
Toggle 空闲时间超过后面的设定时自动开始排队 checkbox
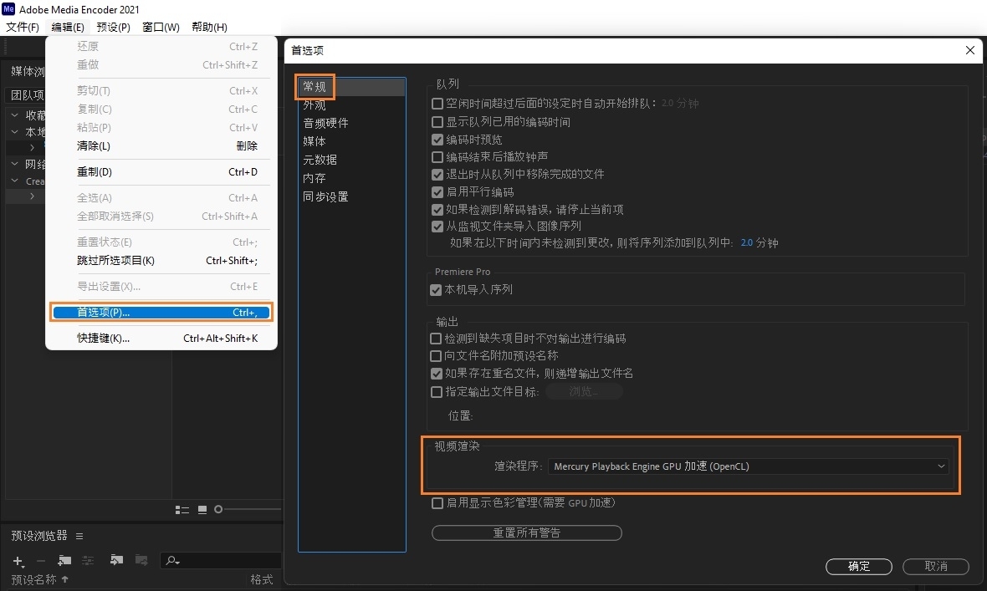[x=437, y=103]
